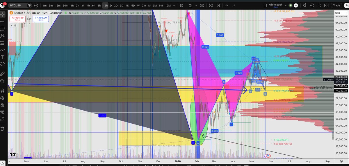The image size is (349, 166).
Task: Redo the last chart action
Action: click(x=234, y=5)
